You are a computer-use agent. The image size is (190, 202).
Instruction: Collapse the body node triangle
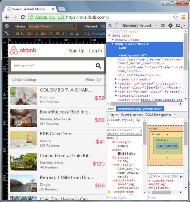click(x=113, y=44)
